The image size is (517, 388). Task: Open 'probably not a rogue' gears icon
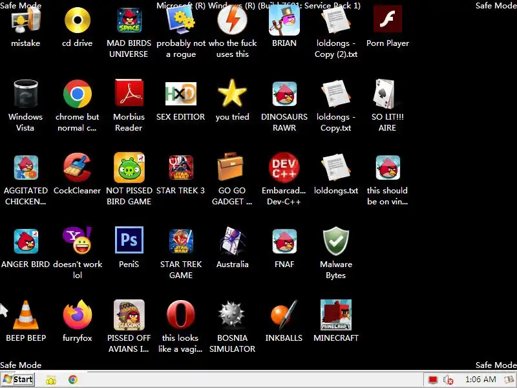(181, 21)
